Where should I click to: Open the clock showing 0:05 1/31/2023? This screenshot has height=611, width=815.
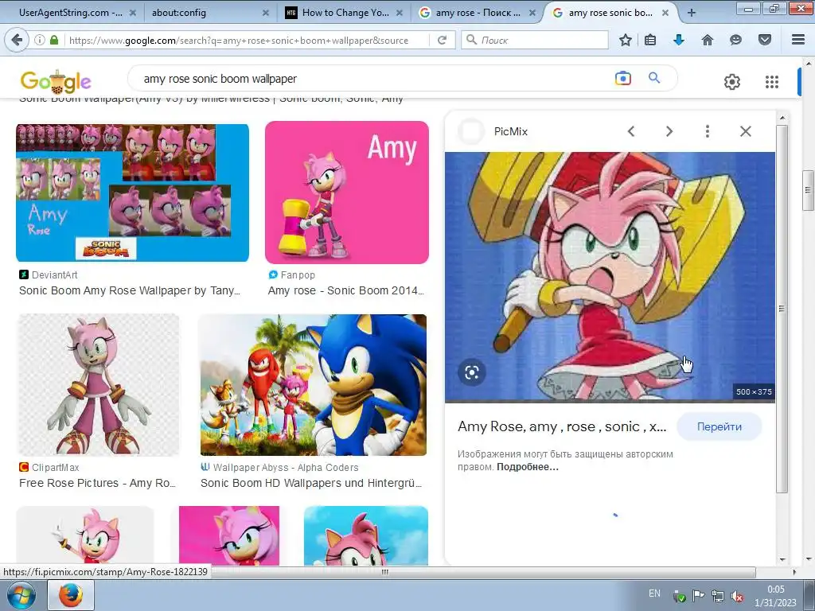[775, 596]
